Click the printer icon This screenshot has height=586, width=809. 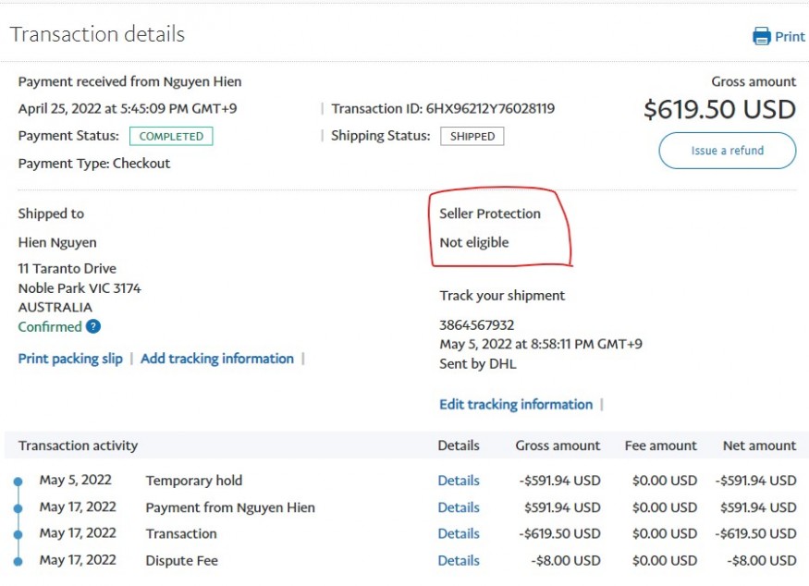(762, 36)
